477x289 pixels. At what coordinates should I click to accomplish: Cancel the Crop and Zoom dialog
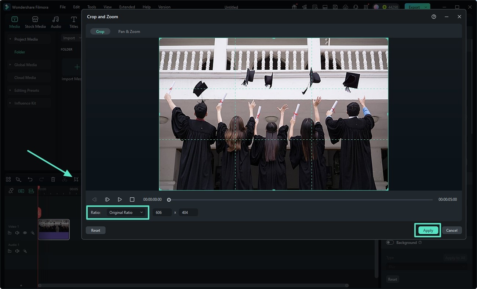point(452,230)
